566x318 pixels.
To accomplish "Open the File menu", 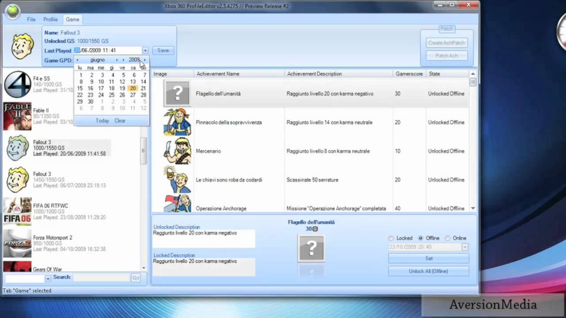I will pyautogui.click(x=31, y=19).
